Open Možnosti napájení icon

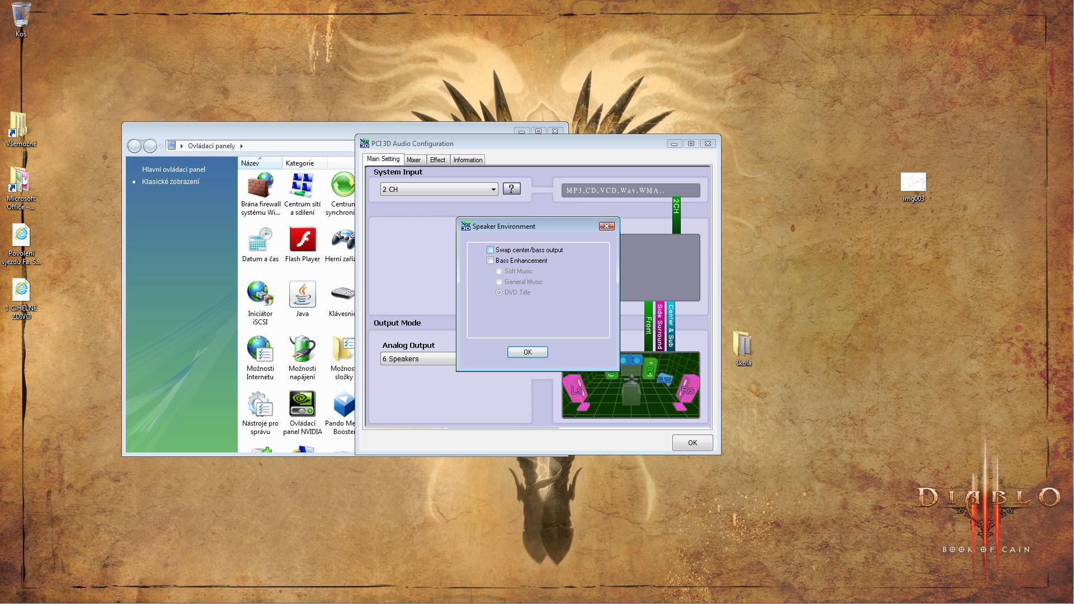(302, 350)
